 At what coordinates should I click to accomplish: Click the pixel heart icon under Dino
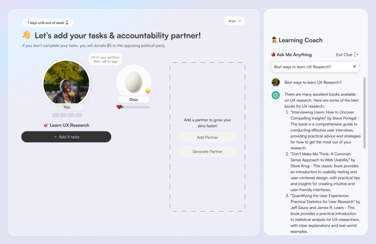click(x=119, y=107)
